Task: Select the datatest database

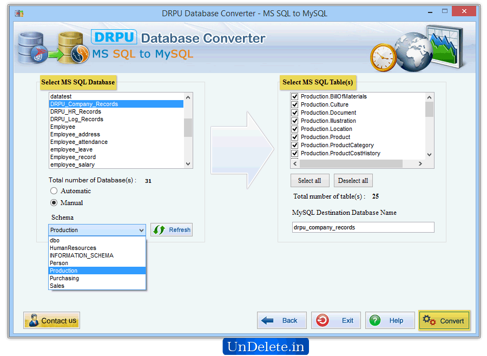Action: pos(116,97)
